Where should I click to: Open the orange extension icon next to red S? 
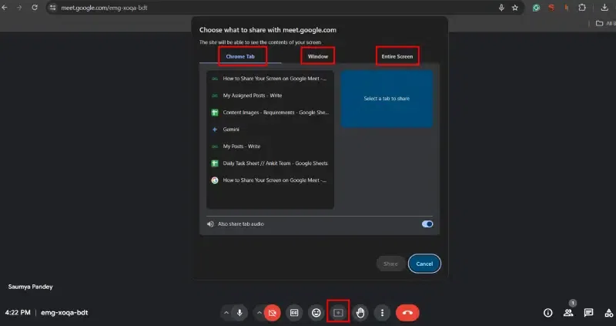566,8
